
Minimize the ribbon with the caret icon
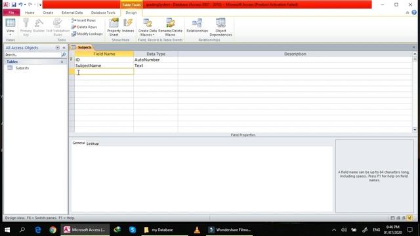point(408,12)
